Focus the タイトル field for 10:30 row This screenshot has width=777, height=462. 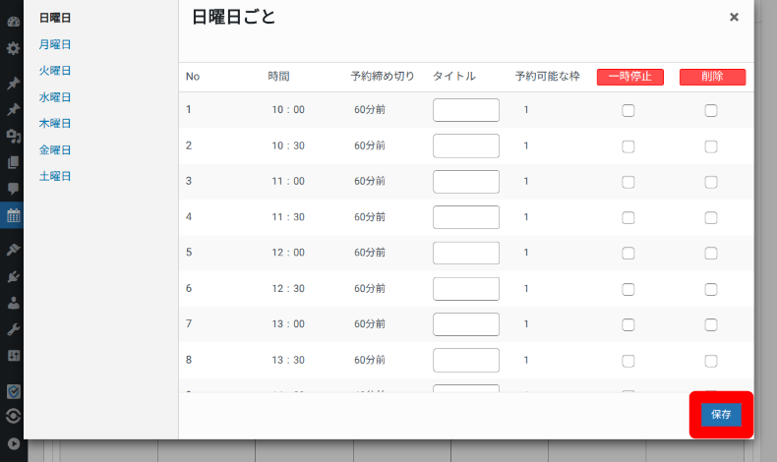click(466, 146)
